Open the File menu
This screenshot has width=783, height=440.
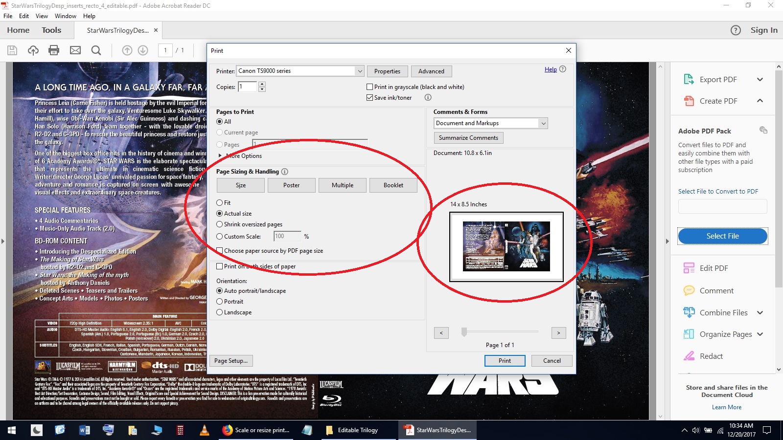click(8, 16)
